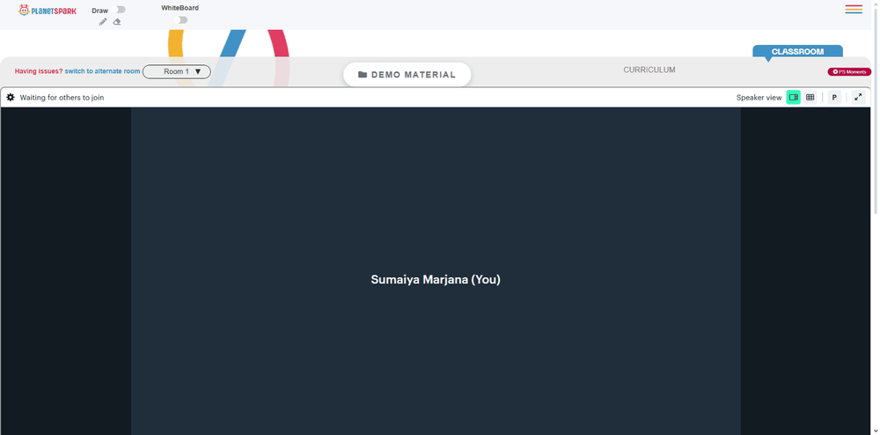Click switch to alternate room link
The image size is (880, 435).
102,71
